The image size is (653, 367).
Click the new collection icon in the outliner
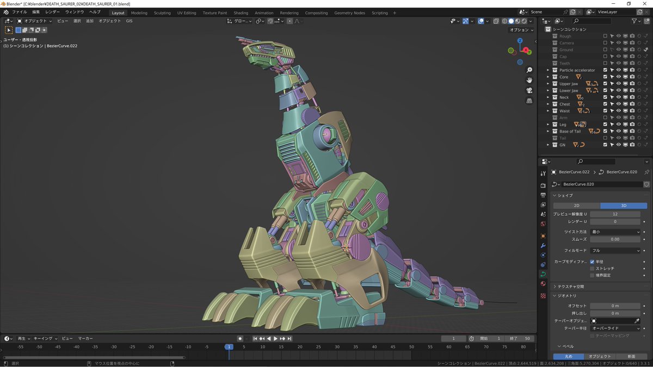click(x=648, y=21)
